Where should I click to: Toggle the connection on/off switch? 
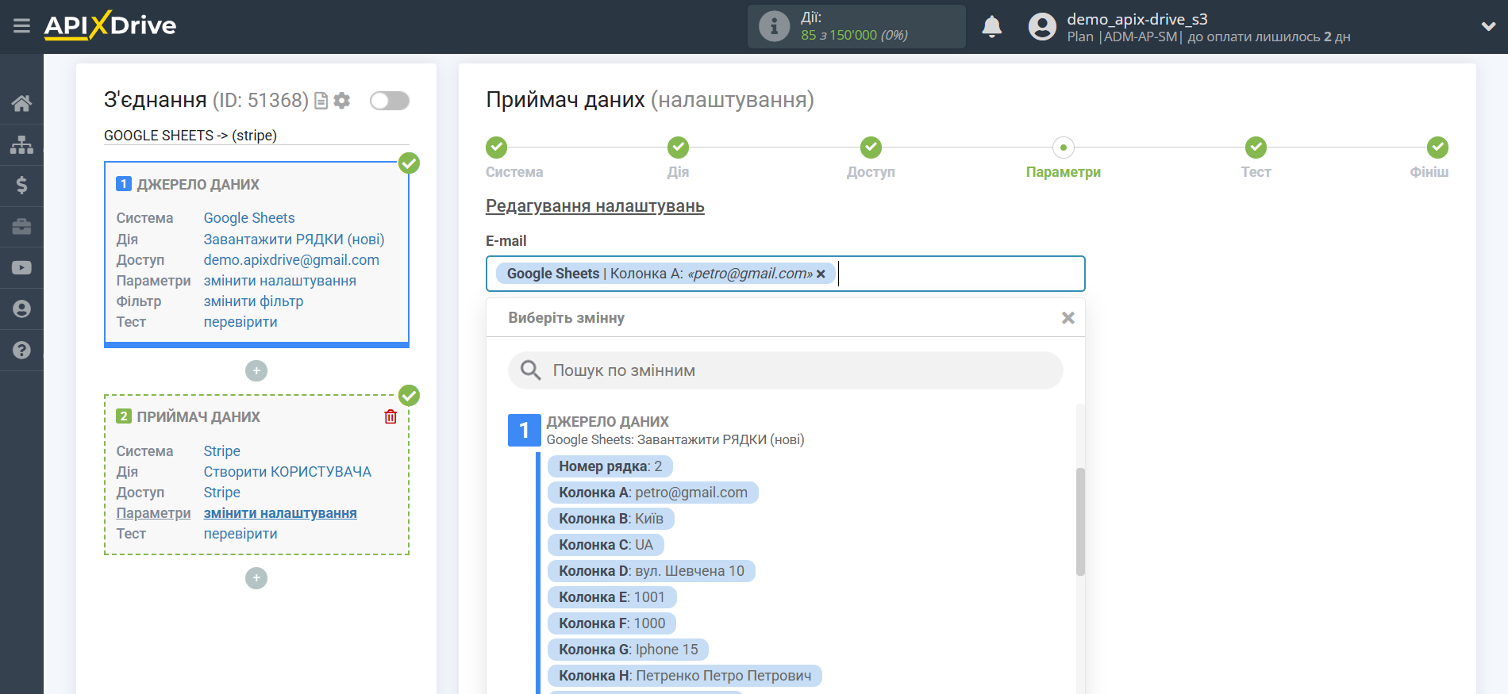[x=389, y=101]
